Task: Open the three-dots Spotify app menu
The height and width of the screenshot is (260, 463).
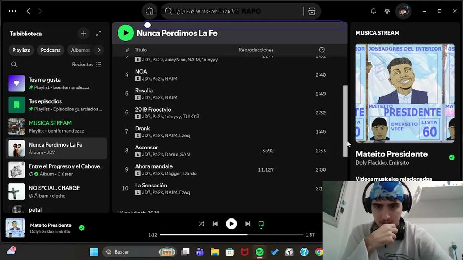Action: pyautogui.click(x=13, y=11)
